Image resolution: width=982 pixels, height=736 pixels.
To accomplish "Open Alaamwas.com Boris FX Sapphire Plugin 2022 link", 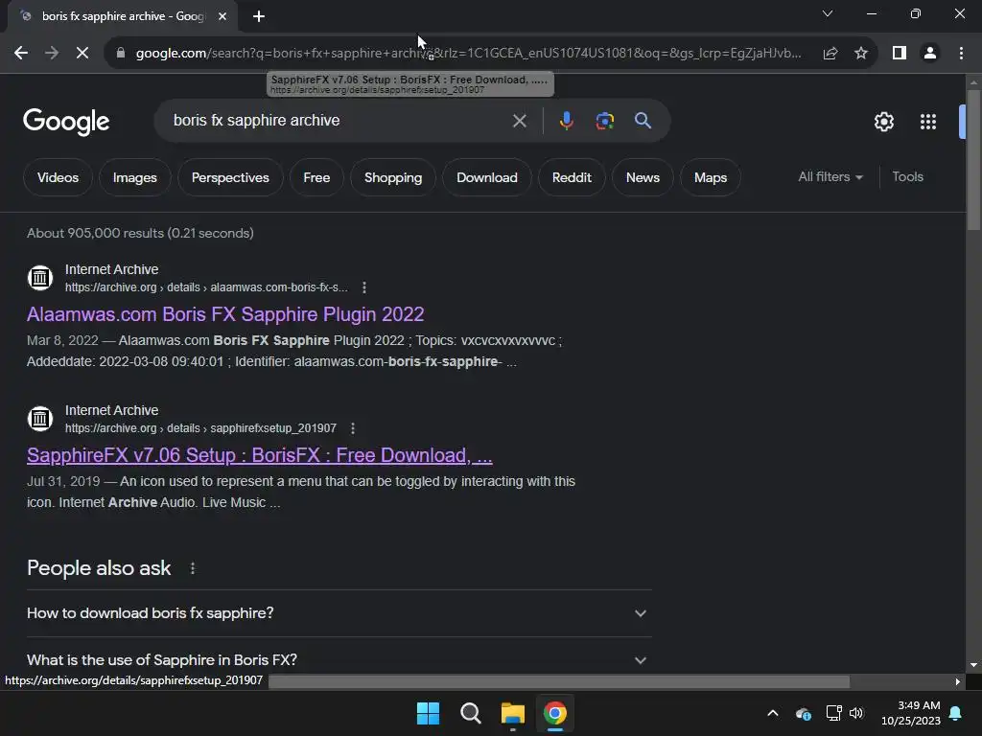I will coord(225,314).
